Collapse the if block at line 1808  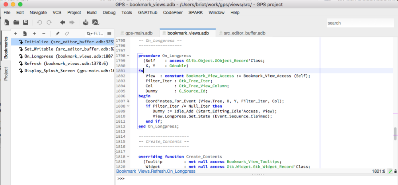coord(128,106)
